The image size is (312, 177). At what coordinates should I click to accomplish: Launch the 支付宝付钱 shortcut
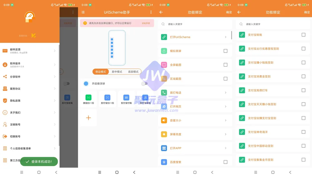(x=126, y=99)
